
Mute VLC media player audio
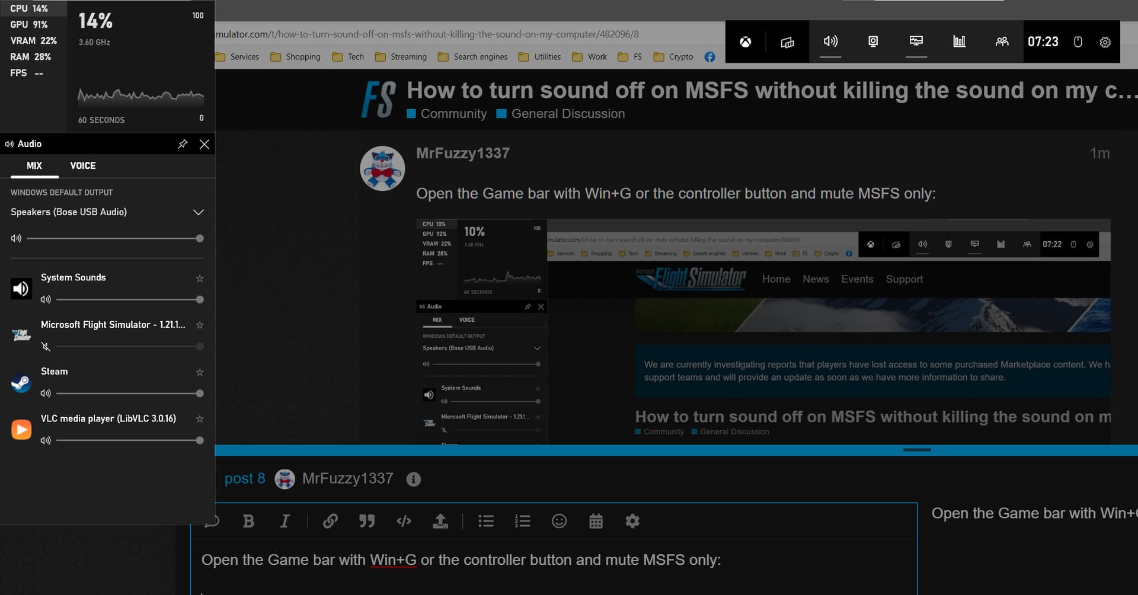(46, 440)
